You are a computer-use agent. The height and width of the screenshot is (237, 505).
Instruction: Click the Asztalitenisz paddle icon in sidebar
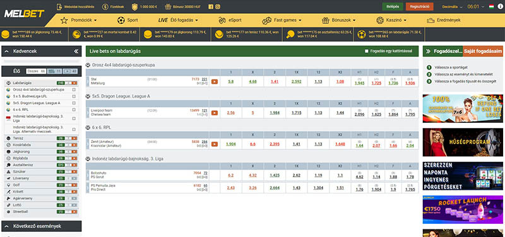coord(8,165)
